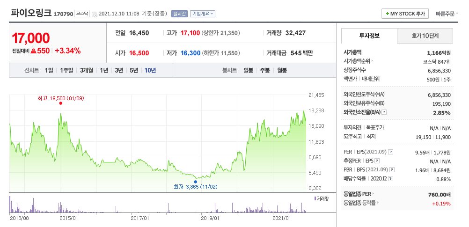Click the +3.34% change rate
Screen dimensions: 469x227
point(67,51)
